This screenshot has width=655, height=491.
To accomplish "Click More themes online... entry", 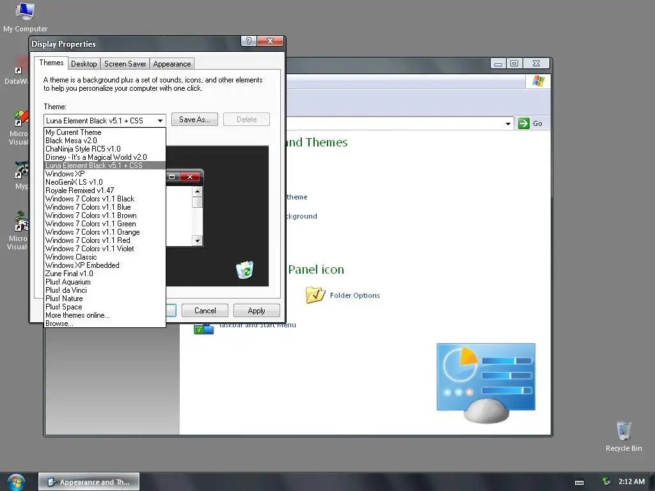I will click(x=105, y=315).
